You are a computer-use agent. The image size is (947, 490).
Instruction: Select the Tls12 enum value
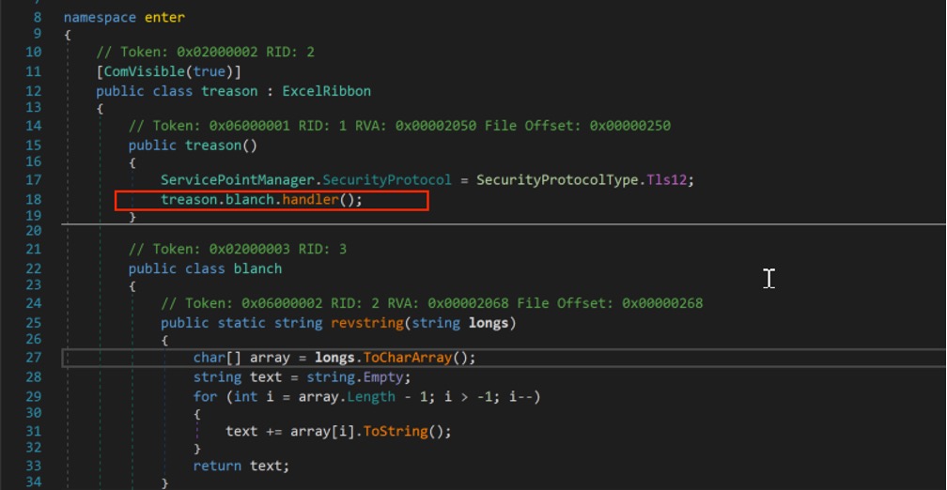[667, 180]
